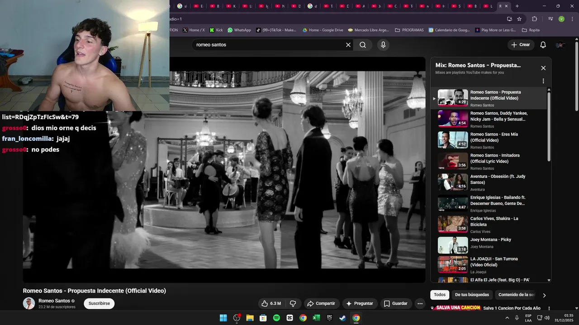Open a new browser tab
The image size is (579, 325).
click(x=517, y=6)
